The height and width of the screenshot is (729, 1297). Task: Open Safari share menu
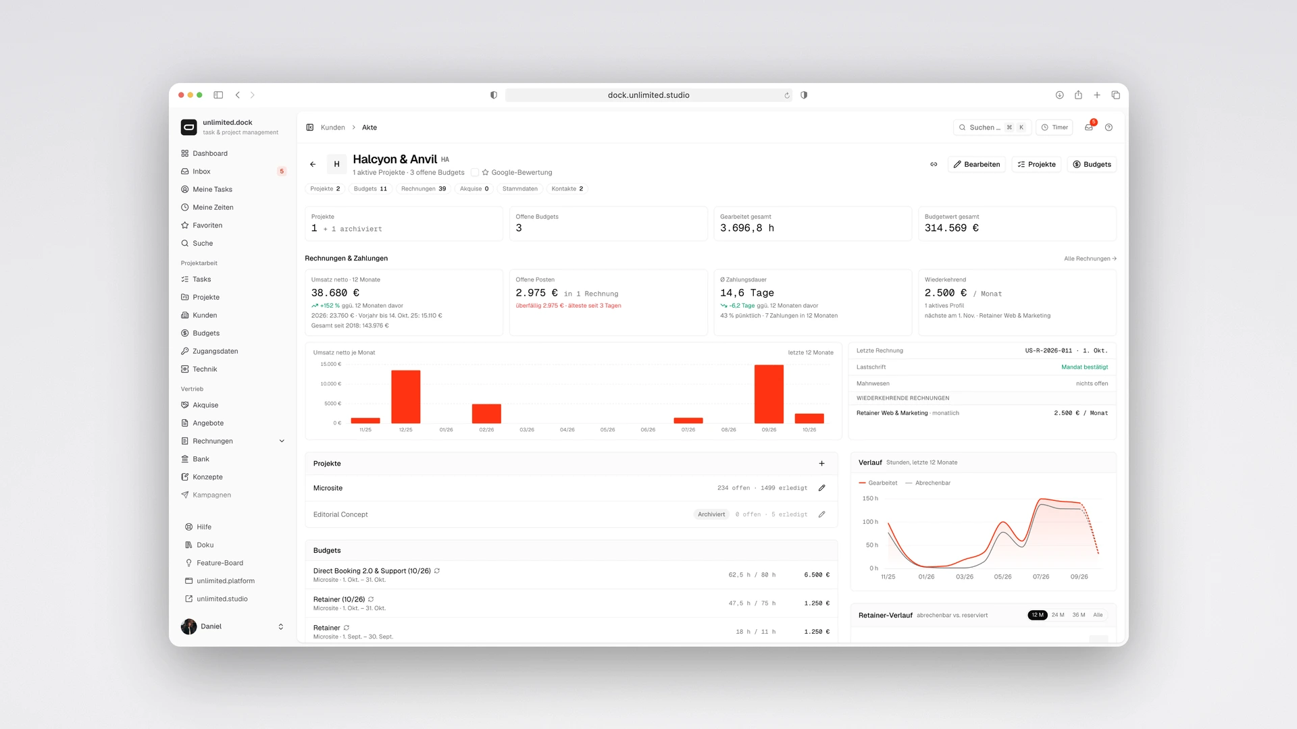[1078, 95]
